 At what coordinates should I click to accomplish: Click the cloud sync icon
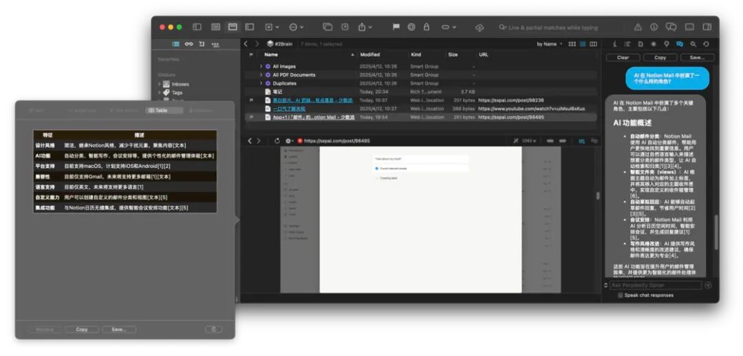tap(480, 28)
